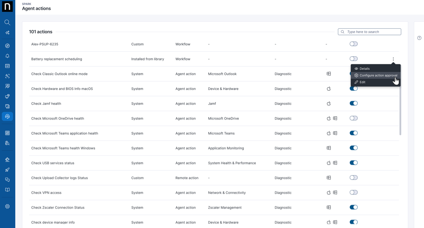Choose Configure action approval menu option
Screen dimensions: 424x228
point(378,75)
